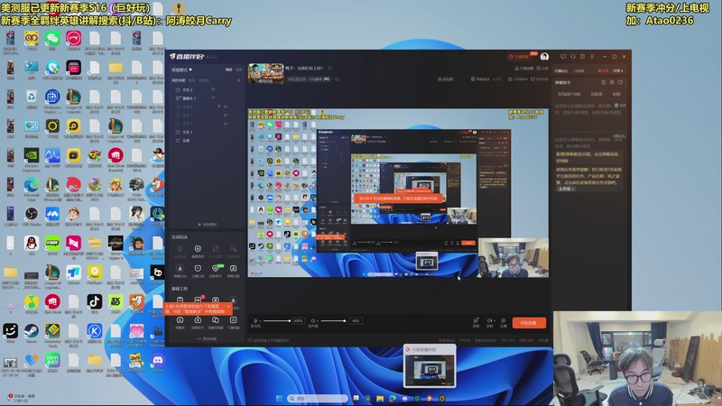Toggle pin on 摄像头 1 source
This screenshot has width=722, height=406.
(x=213, y=98)
